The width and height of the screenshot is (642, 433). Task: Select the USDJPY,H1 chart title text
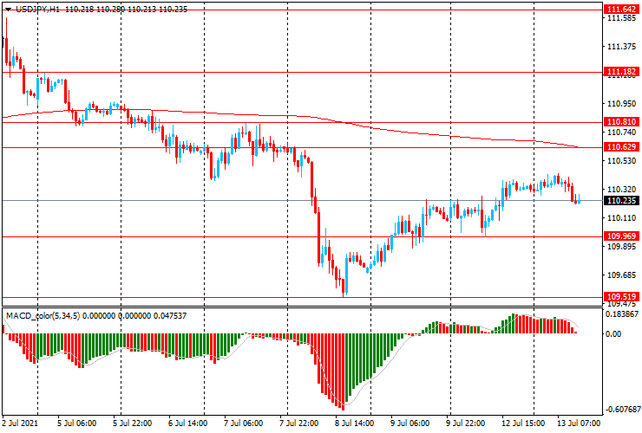[37, 10]
